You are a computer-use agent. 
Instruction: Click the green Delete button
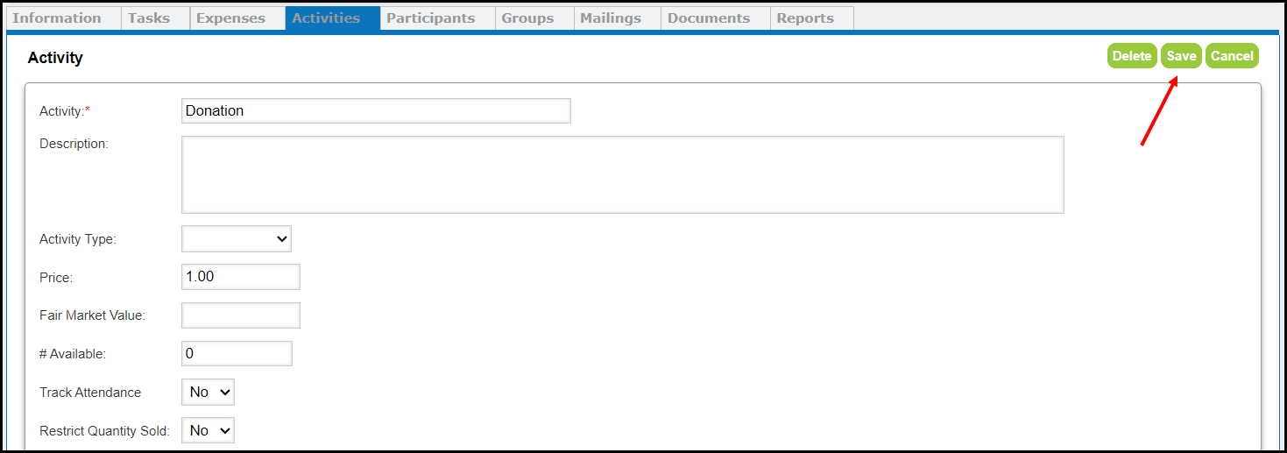click(x=1132, y=56)
